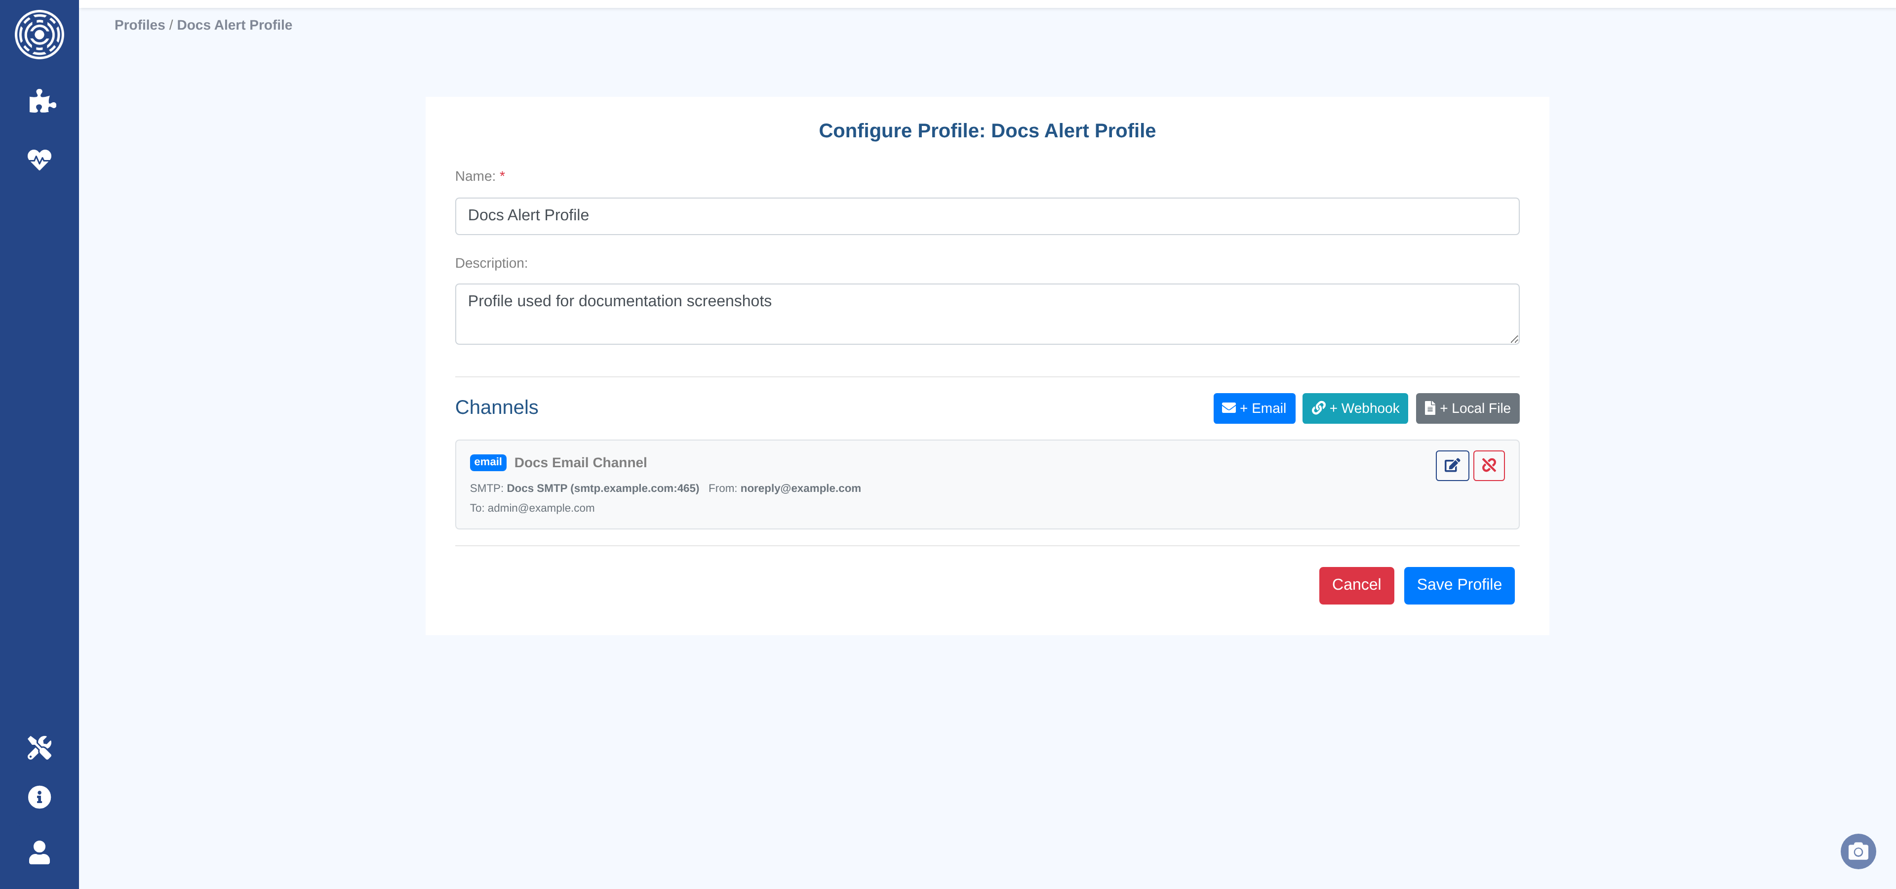Open the user account sidebar icon
This screenshot has width=1896, height=889.
click(39, 852)
